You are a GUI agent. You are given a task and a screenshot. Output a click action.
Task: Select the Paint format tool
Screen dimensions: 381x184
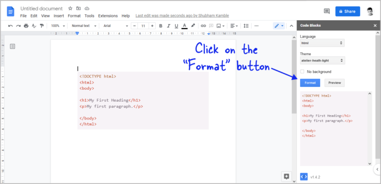pos(42,26)
